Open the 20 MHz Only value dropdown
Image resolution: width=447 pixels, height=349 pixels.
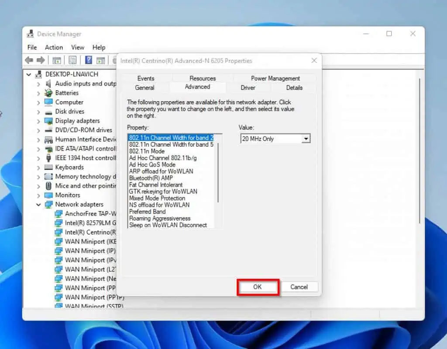click(x=307, y=138)
